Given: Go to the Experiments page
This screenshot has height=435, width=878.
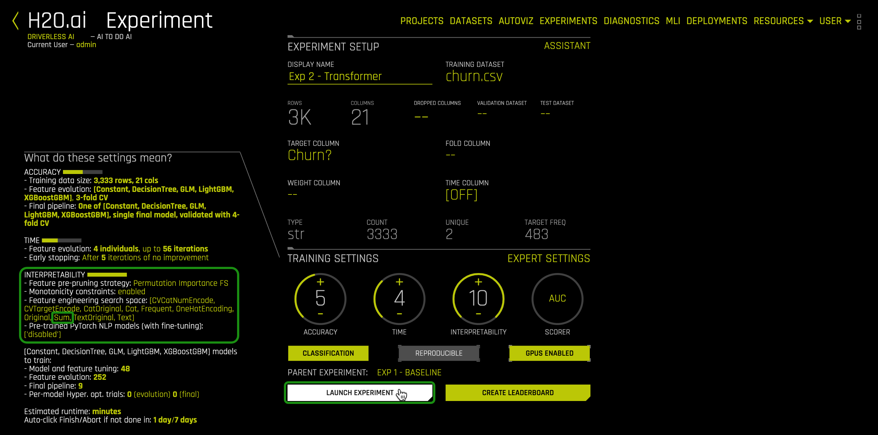Looking at the screenshot, I should 568,21.
